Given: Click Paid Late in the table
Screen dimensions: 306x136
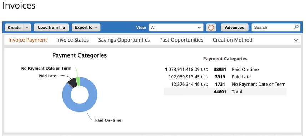Looking at the screenshot, I should (241, 77).
